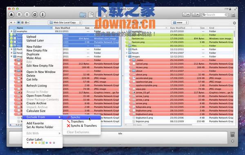Click the small round icon below the trash

233,141
